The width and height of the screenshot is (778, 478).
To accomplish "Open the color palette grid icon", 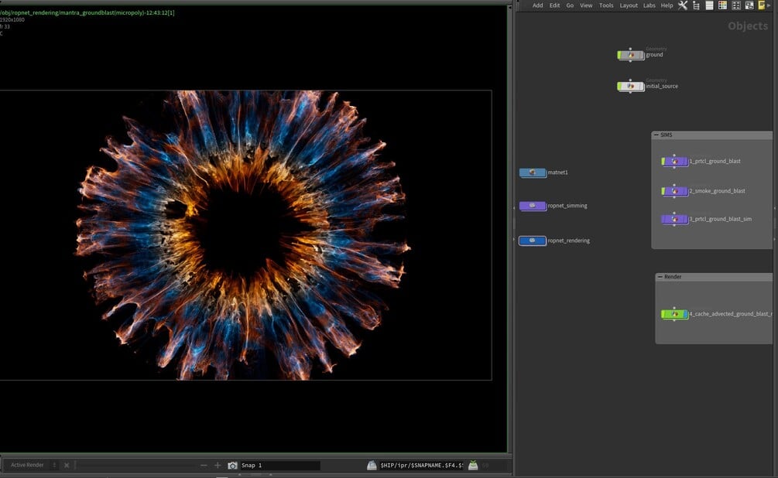I will pos(722,5).
